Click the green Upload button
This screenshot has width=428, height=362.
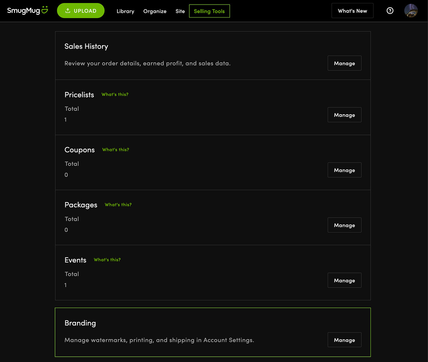[x=80, y=11]
